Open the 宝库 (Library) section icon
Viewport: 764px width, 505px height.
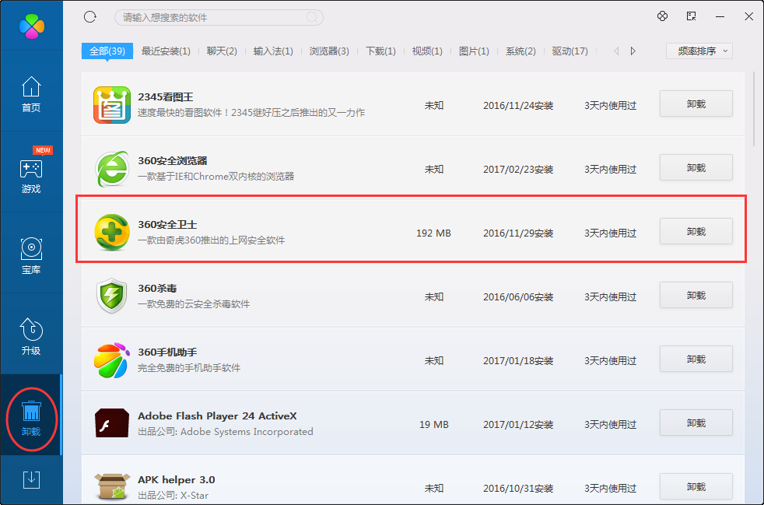(31, 253)
